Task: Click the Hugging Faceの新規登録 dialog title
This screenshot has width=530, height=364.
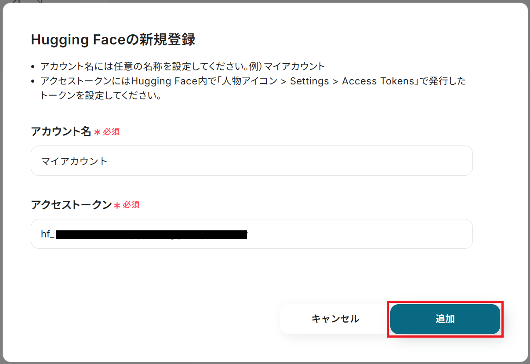Action: [x=113, y=40]
